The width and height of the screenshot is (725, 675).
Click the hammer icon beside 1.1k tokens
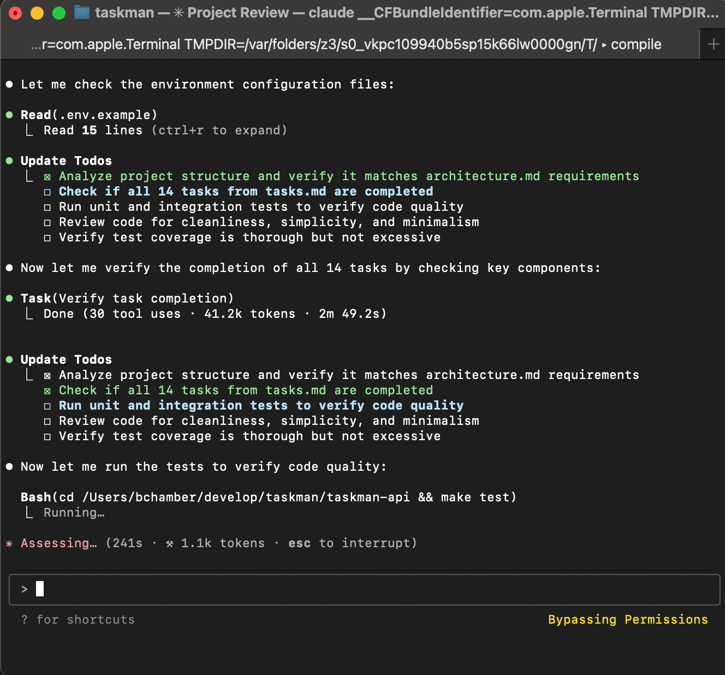(x=170, y=543)
